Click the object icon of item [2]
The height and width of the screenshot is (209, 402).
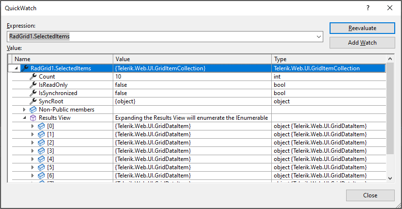pos(41,143)
